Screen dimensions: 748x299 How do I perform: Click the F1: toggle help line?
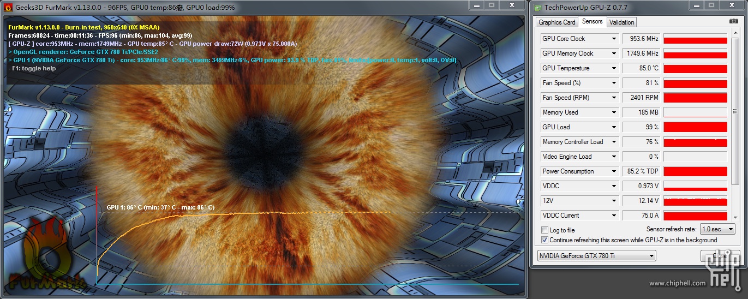pos(32,68)
